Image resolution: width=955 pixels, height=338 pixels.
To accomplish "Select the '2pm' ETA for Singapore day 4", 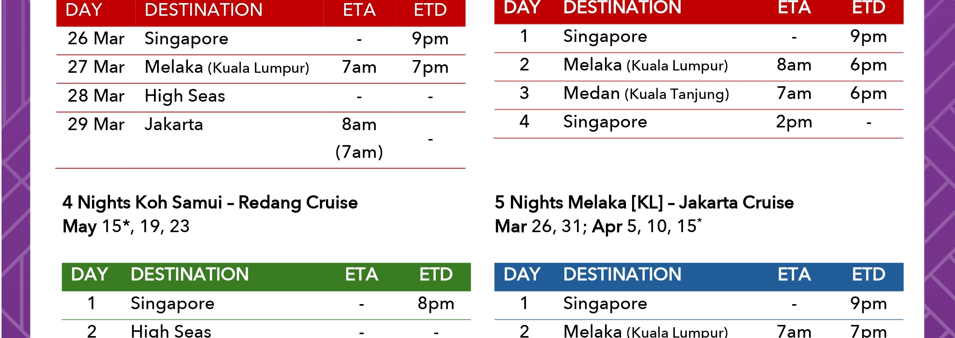I will click(794, 122).
